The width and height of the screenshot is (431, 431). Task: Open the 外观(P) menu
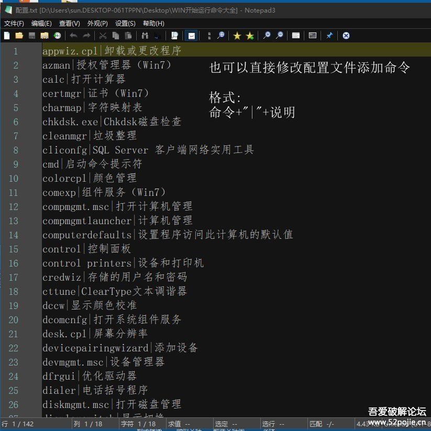tap(97, 24)
